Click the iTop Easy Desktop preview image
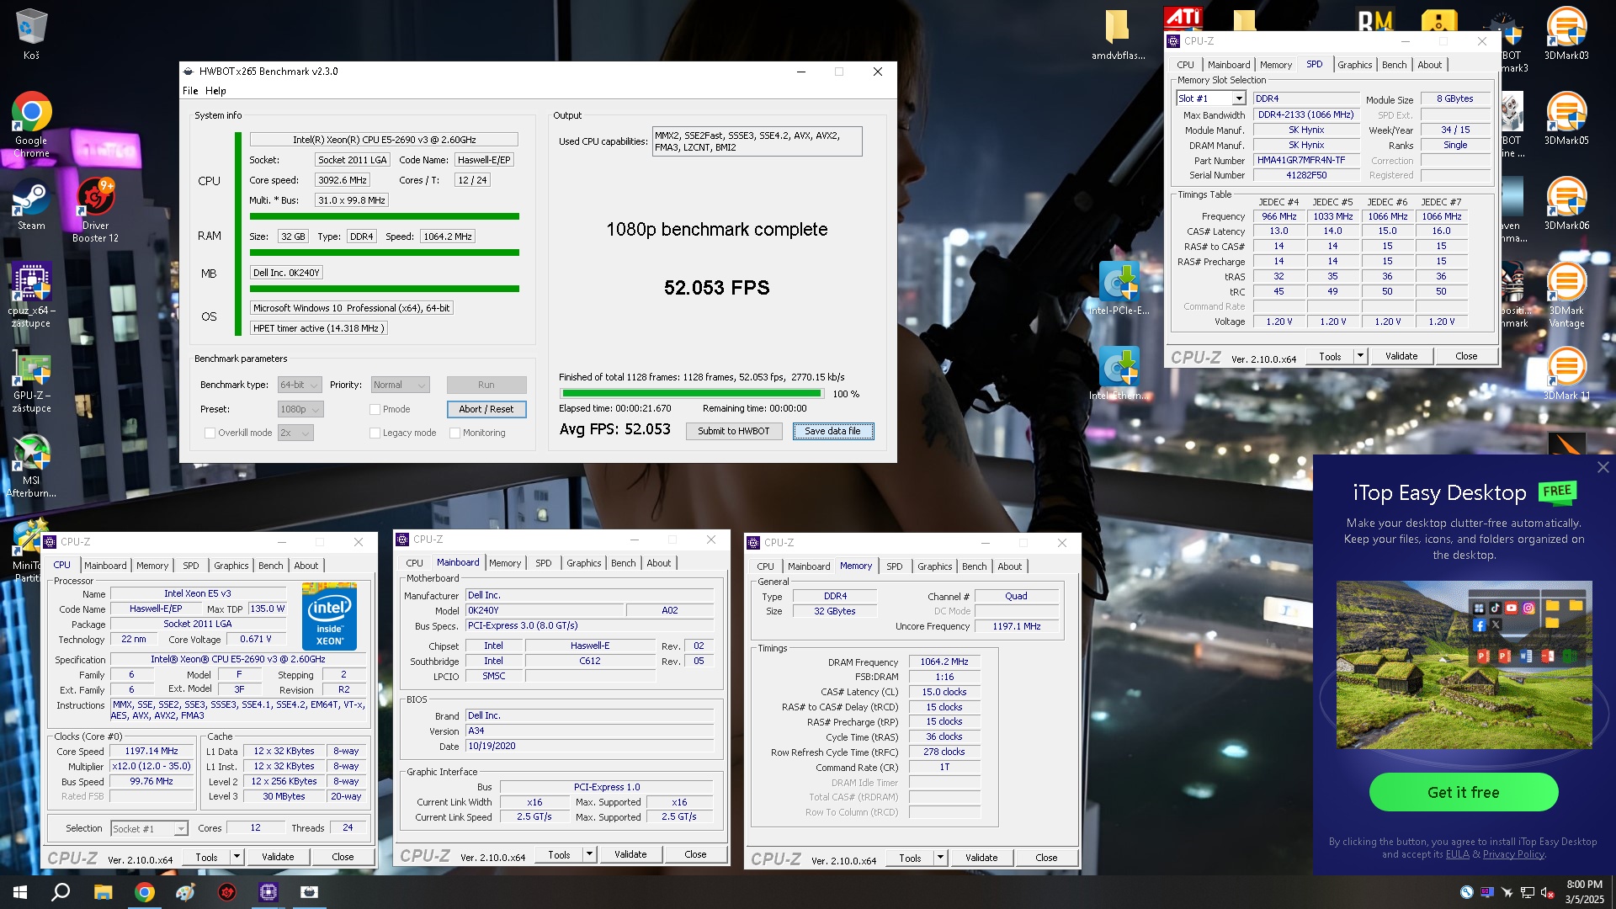 click(1464, 665)
